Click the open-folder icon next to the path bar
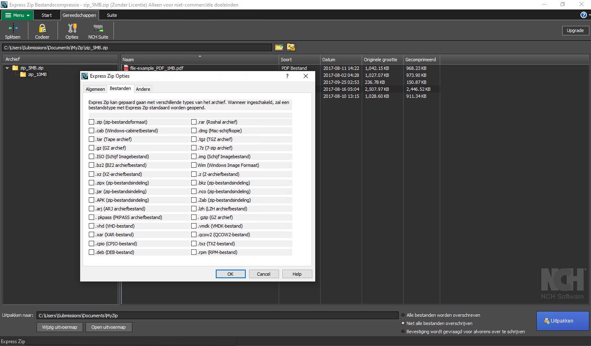 click(279, 47)
